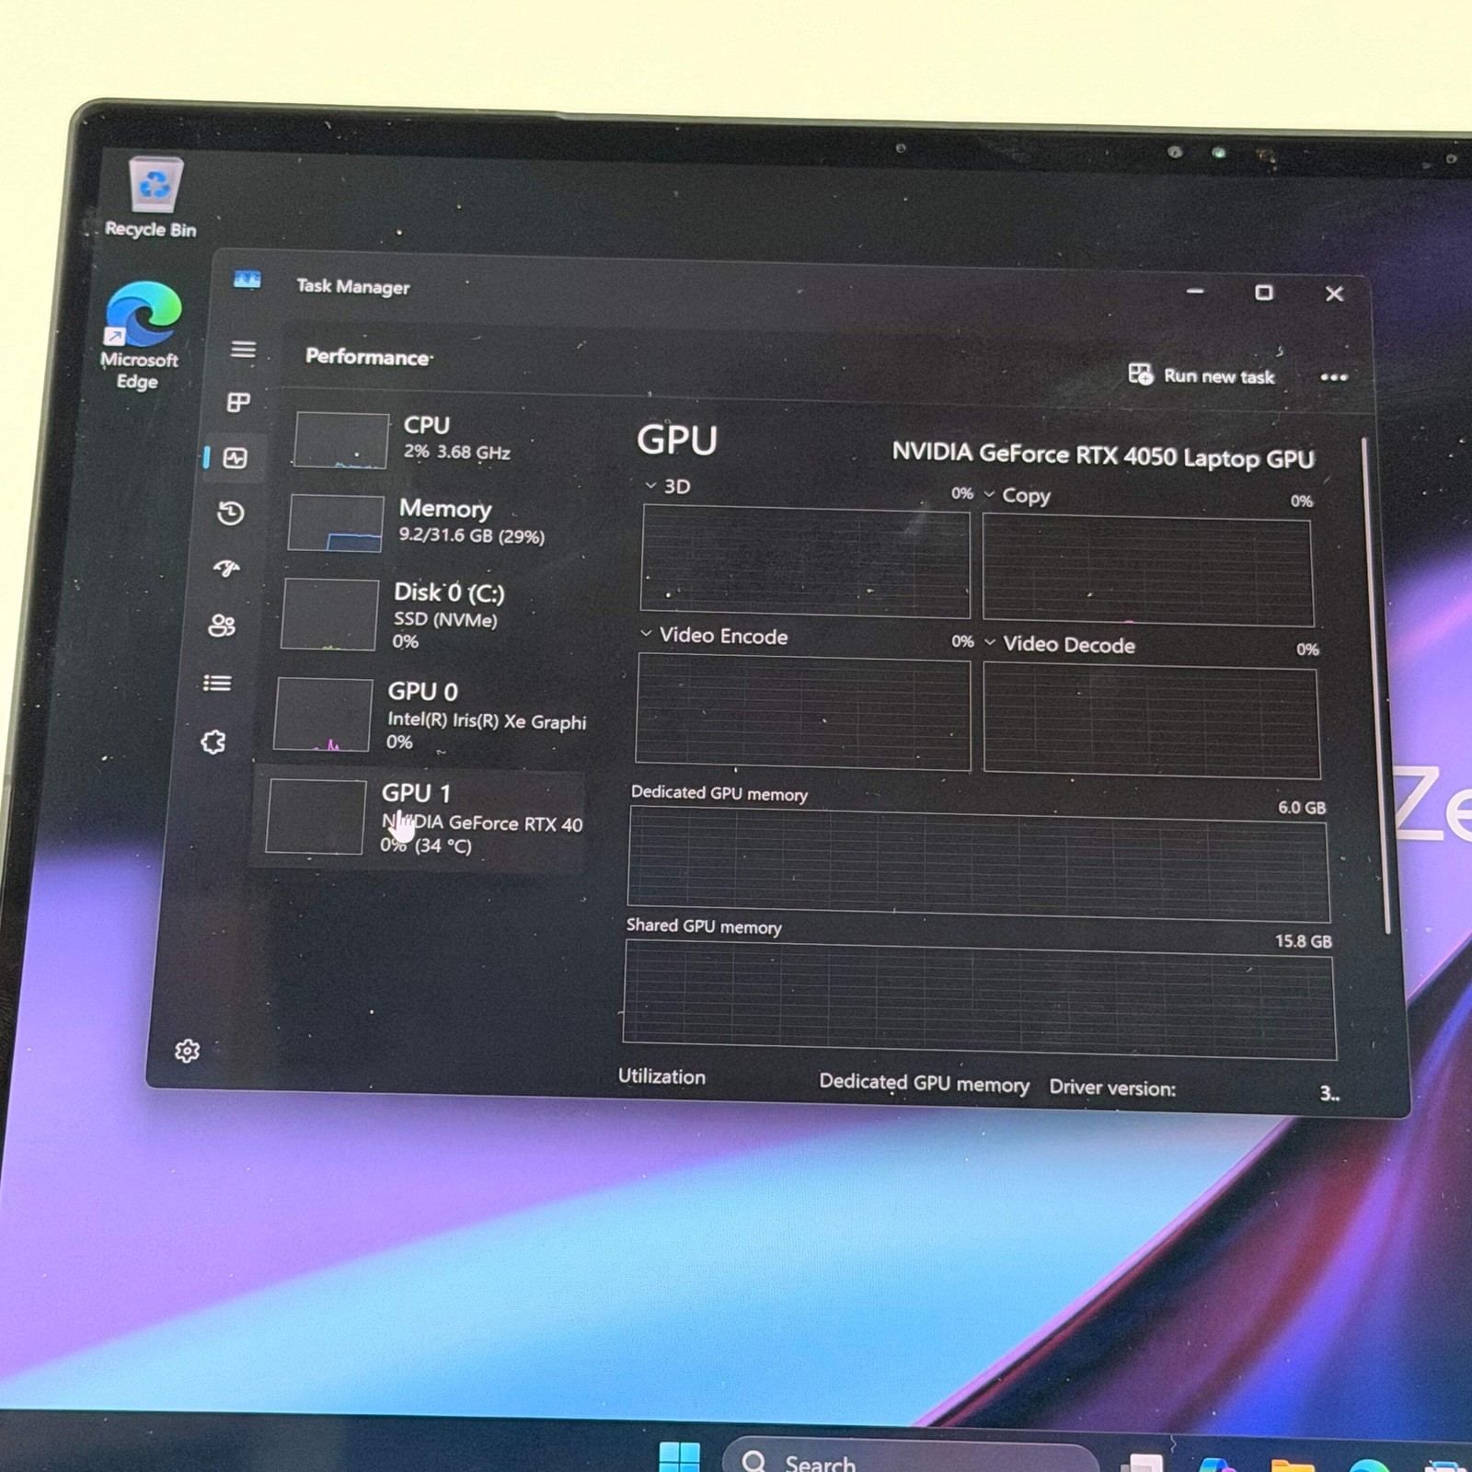Maximize the Task Manager window

1264,293
